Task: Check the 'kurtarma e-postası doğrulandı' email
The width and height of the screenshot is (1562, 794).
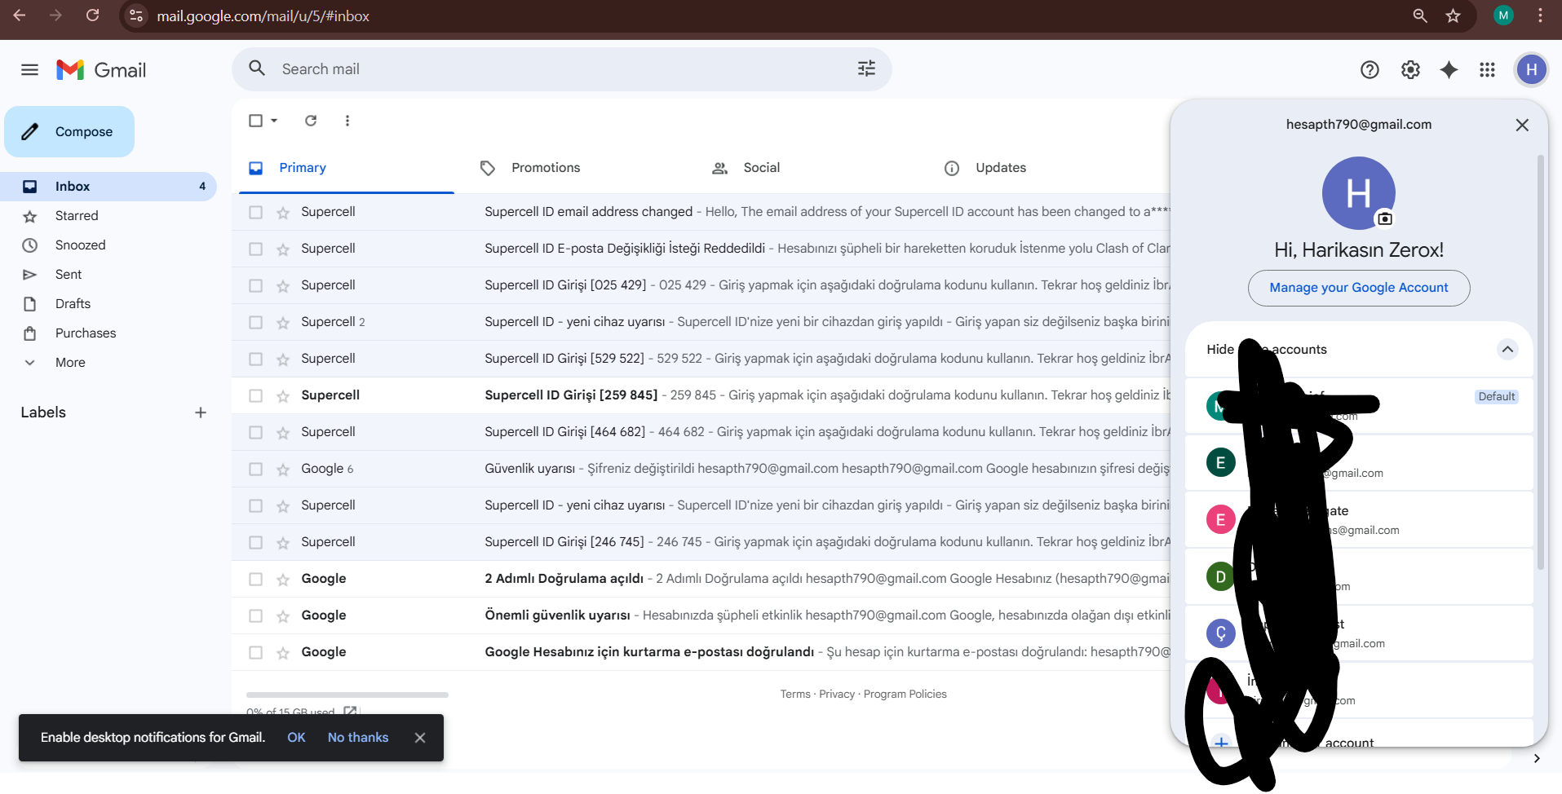Action: coord(255,652)
